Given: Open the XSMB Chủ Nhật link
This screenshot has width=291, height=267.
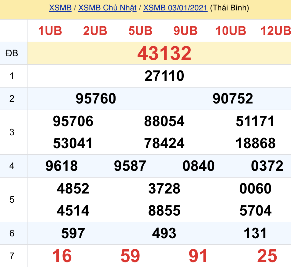Looking at the screenshot, I should pyautogui.click(x=107, y=8).
